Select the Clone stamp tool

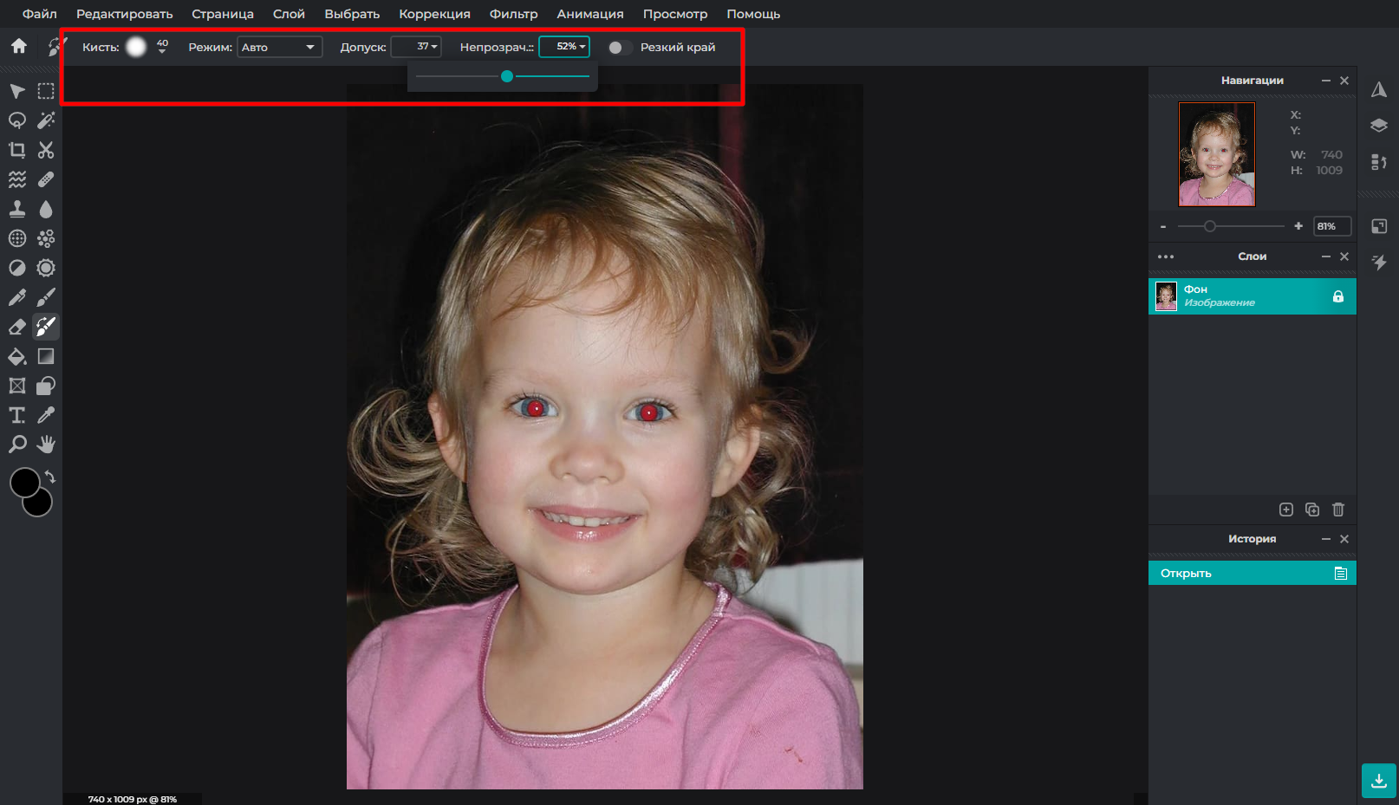tap(16, 209)
